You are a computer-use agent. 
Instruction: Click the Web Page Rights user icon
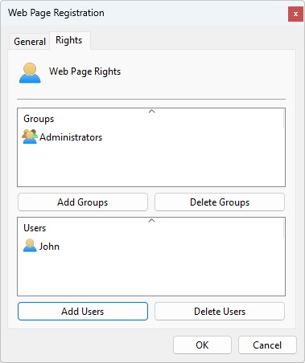click(x=30, y=73)
